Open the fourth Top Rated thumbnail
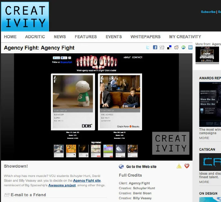The height and width of the screenshot is (202, 221). 96,151
